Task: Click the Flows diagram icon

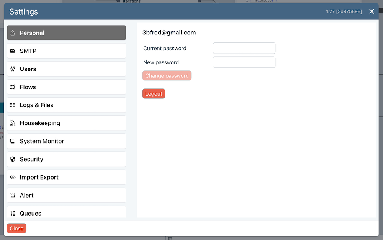Action: click(x=13, y=87)
